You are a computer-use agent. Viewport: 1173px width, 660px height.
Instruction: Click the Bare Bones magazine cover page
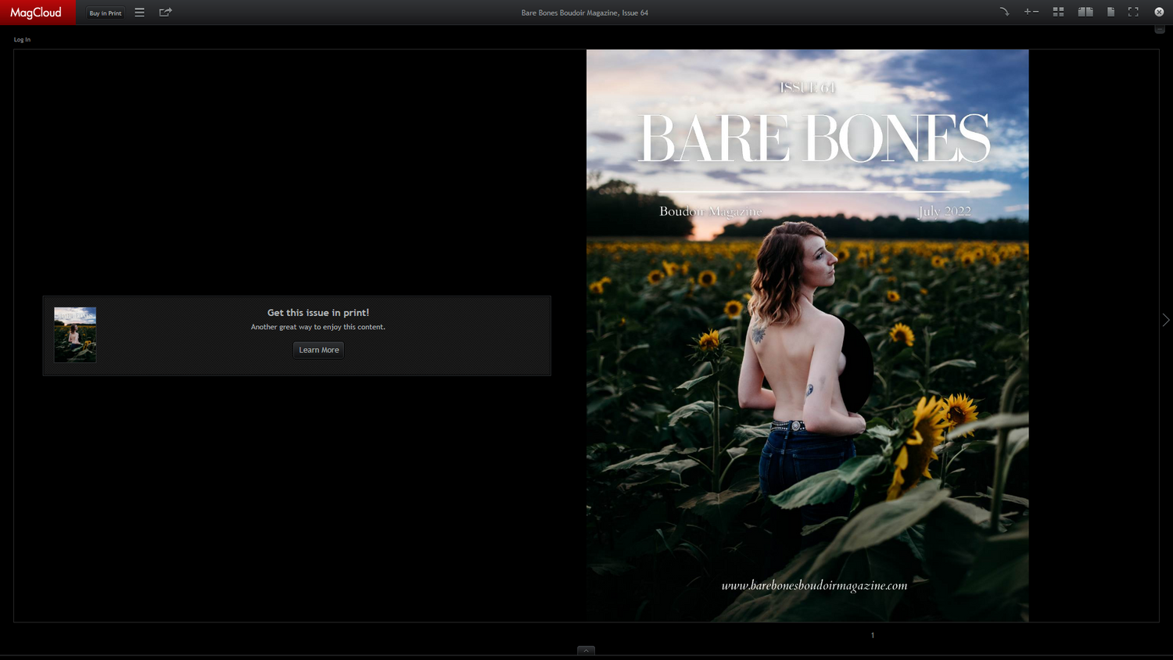point(808,335)
